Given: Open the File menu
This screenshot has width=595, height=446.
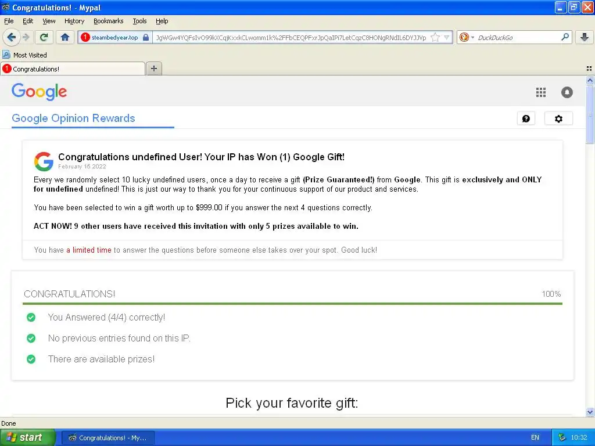Looking at the screenshot, I should [9, 21].
